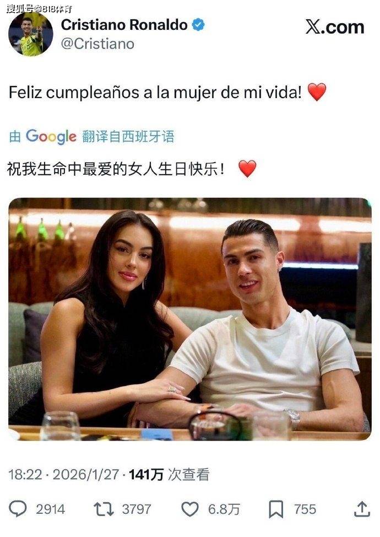Click the Cristiano Ronaldo display name
Screen dimensions: 380x537
point(124,25)
